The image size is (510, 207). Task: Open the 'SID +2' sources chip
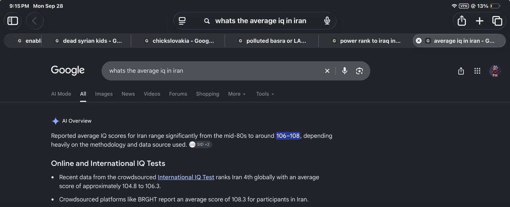click(x=200, y=145)
